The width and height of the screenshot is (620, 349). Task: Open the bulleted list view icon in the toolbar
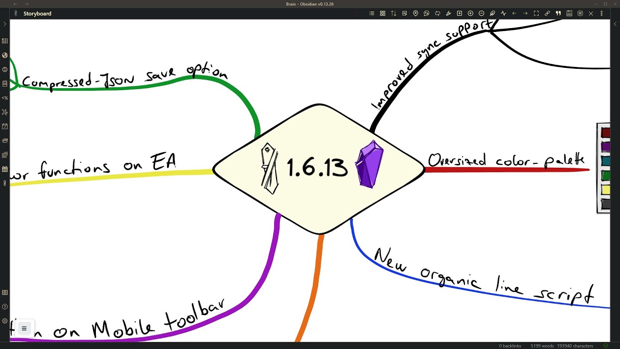(372, 14)
